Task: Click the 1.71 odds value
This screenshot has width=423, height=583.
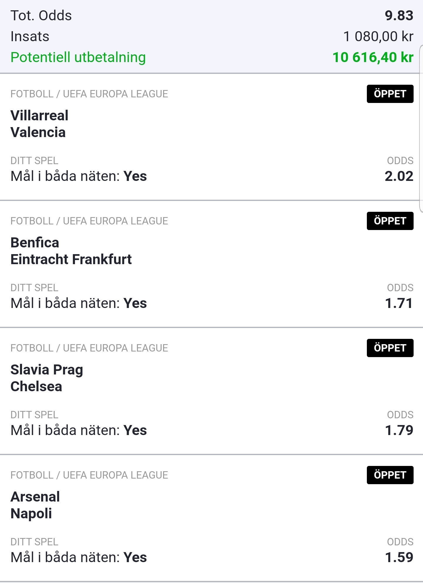Action: click(x=399, y=303)
